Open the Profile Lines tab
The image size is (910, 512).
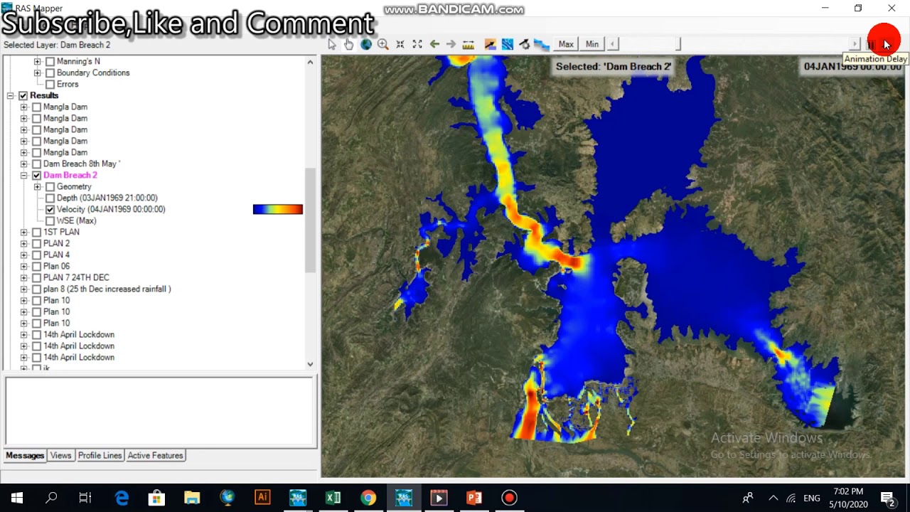(x=100, y=455)
